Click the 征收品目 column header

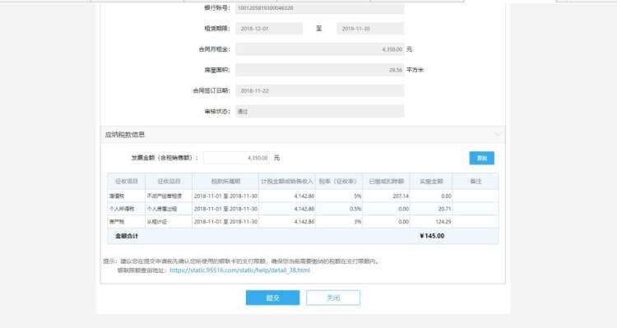[169, 182]
